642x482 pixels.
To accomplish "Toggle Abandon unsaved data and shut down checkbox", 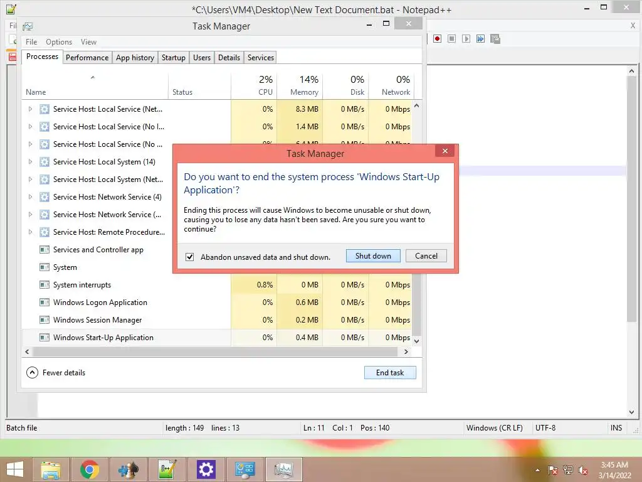I will pyautogui.click(x=189, y=257).
